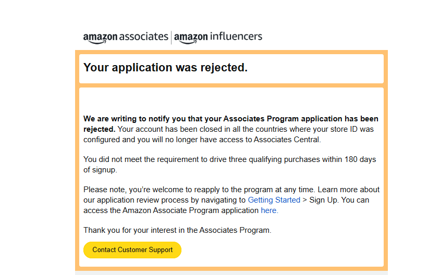Click the "Associates Central" text
The height and width of the screenshot is (275, 428).
(x=287, y=140)
